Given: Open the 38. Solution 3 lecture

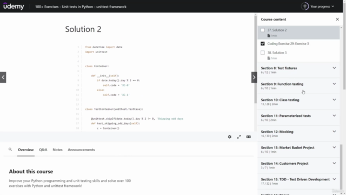Looking at the screenshot, I should (298, 55).
